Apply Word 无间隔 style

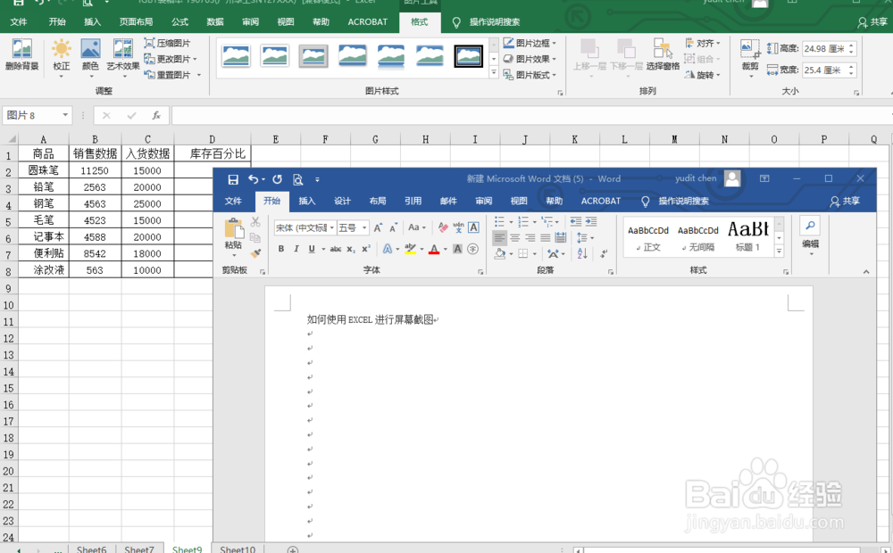(x=697, y=236)
